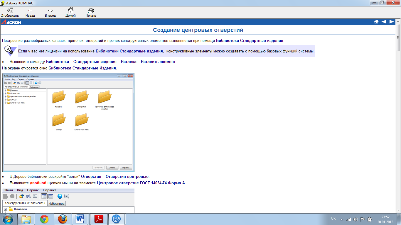Expand Канавки plus in small library tree
Image resolution: width=401 pixels, height=225 pixels.
pos(5,90)
